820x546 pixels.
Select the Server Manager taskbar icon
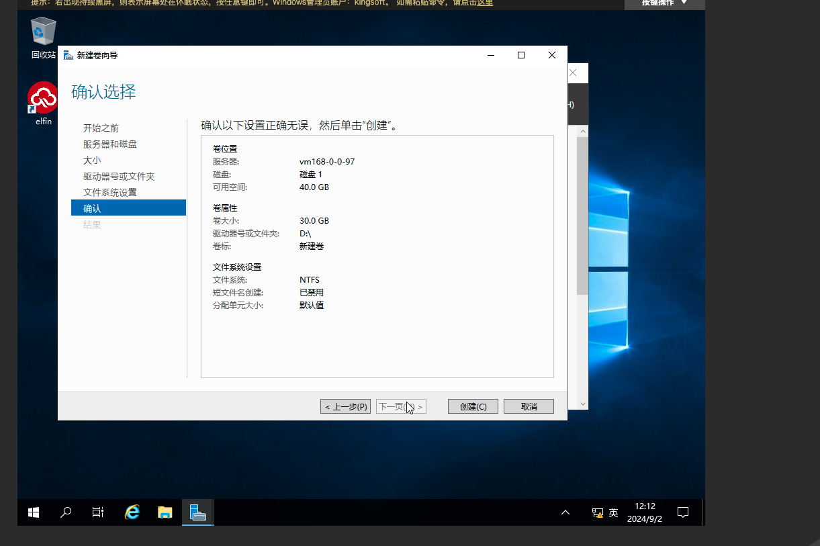point(197,512)
